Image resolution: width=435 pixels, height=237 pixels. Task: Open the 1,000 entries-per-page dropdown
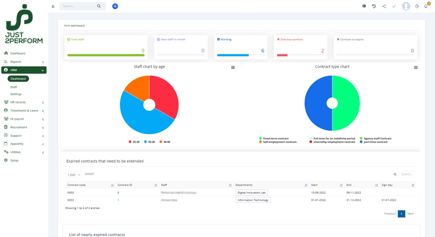(73, 175)
